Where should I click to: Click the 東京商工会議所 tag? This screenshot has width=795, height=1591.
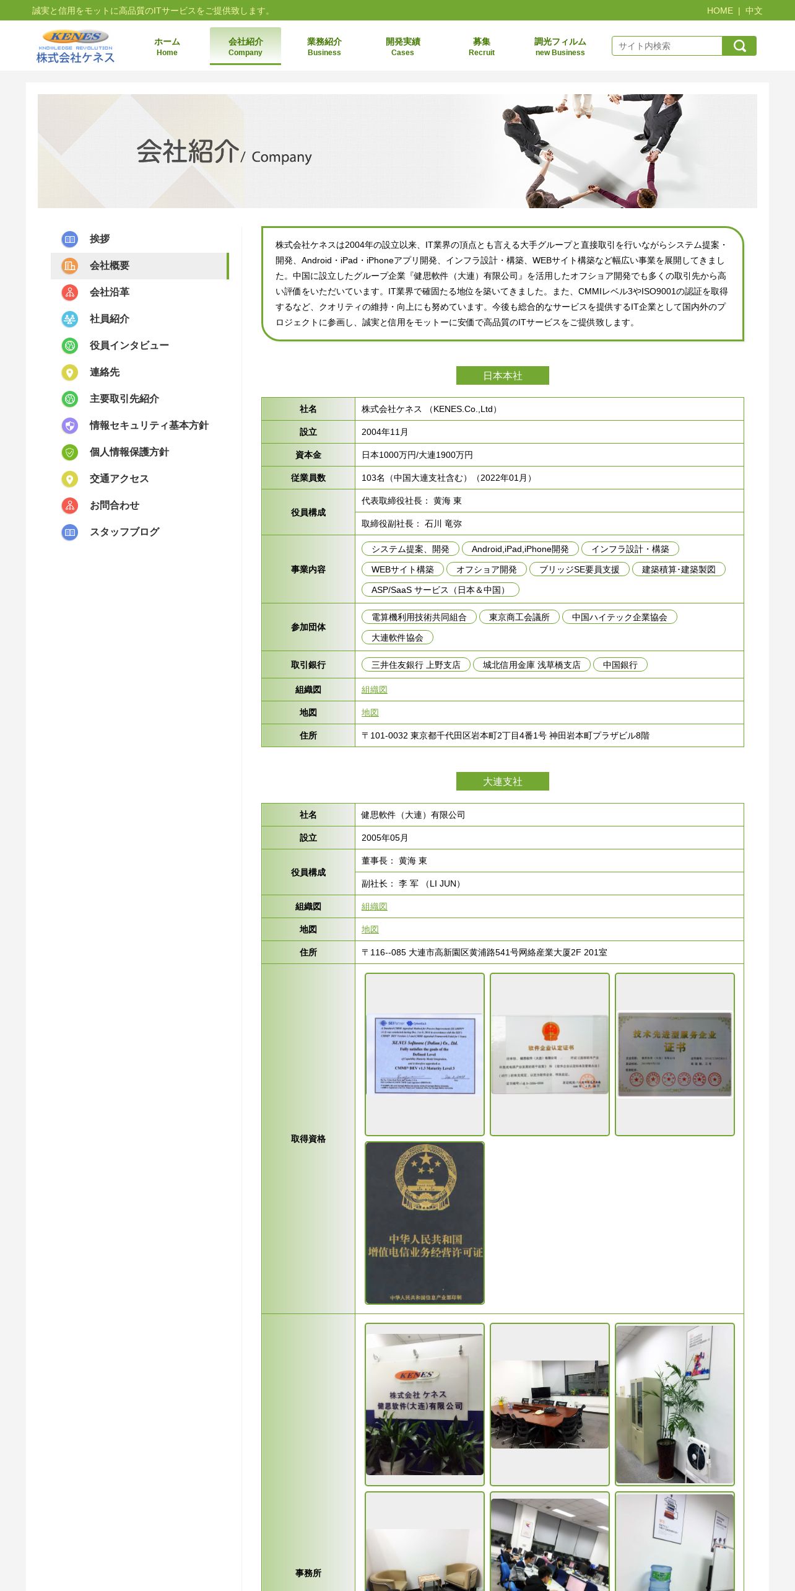coord(519,617)
